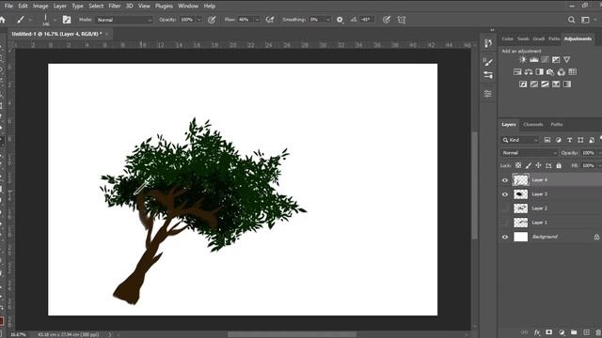Open the layer blend mode dropdown
The width and height of the screenshot is (602, 338).
coord(529,153)
